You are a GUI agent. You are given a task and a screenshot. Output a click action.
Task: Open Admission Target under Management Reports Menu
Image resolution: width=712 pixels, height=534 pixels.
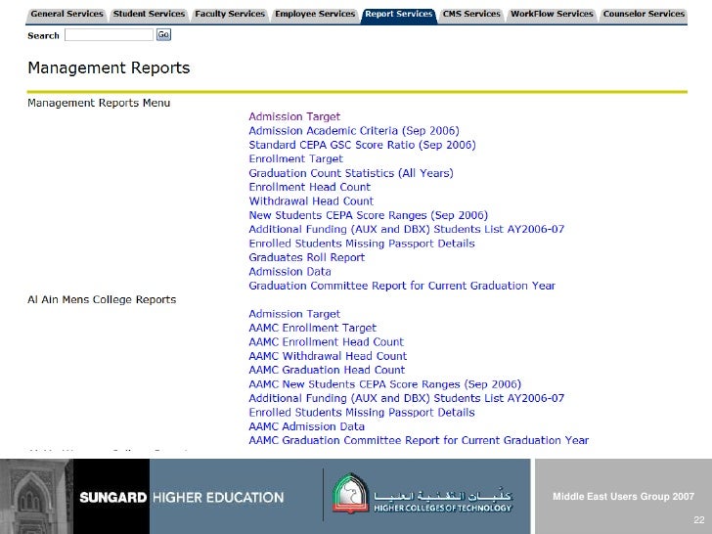pos(294,116)
